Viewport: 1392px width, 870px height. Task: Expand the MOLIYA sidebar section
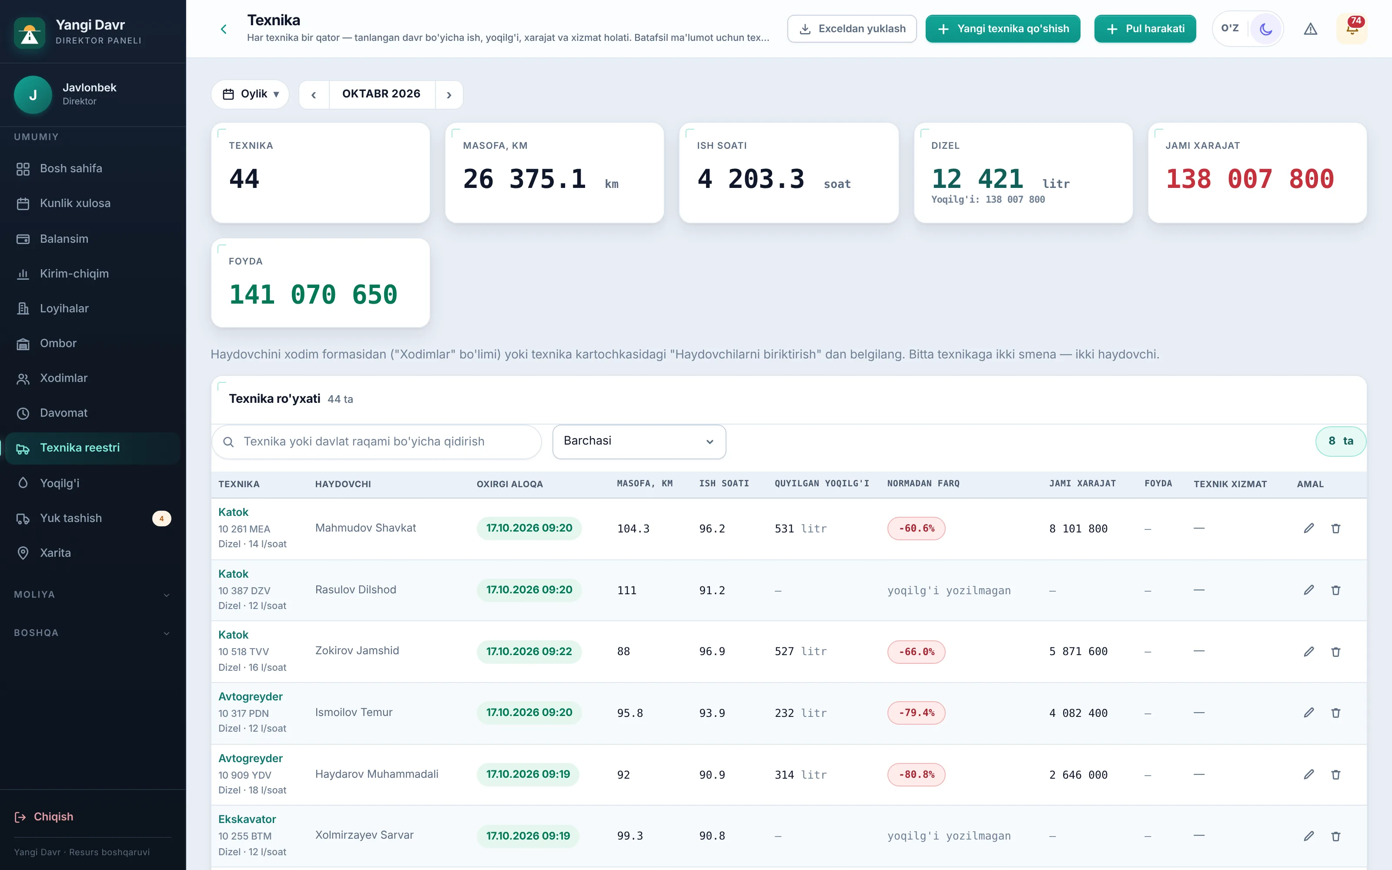[92, 594]
